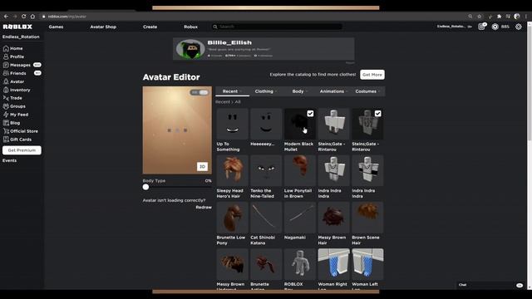
Task: Switch the avatar preview to 3D
Action: click(202, 166)
